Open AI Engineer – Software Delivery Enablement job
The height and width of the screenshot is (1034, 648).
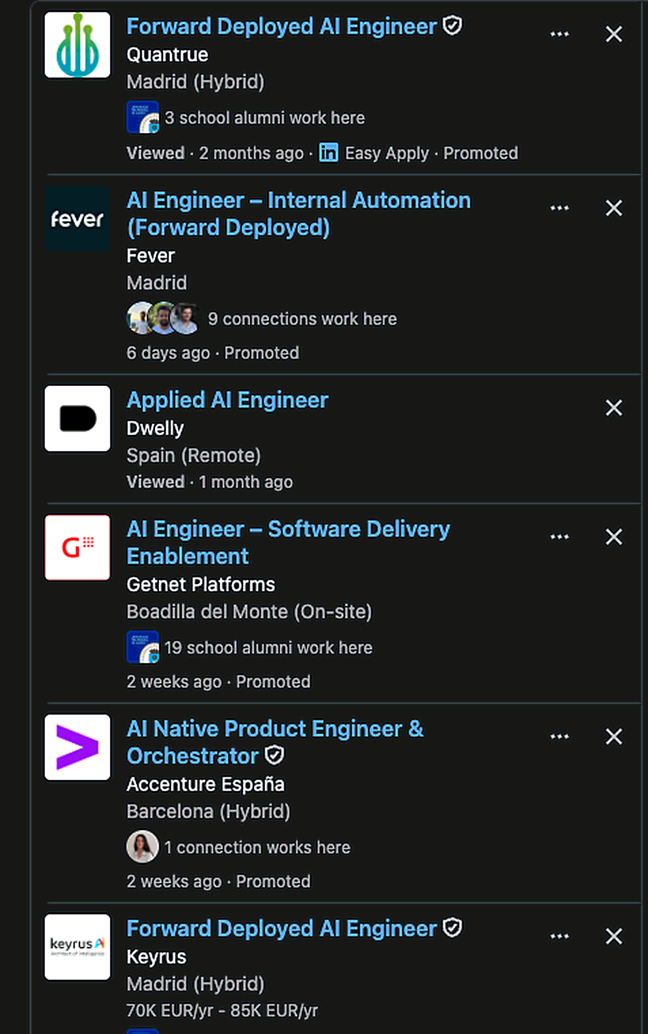(289, 542)
